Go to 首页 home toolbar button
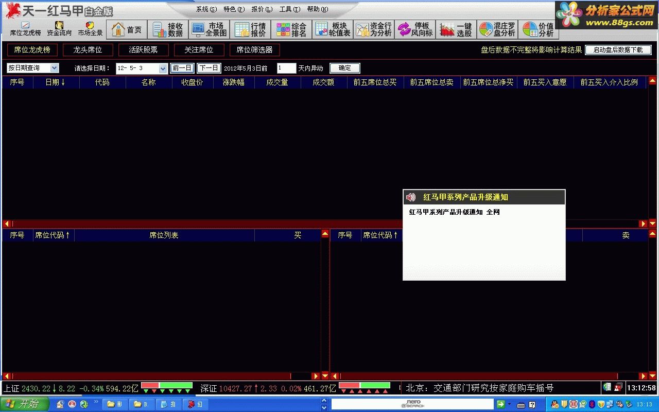The height and width of the screenshot is (412, 659). pyautogui.click(x=127, y=30)
